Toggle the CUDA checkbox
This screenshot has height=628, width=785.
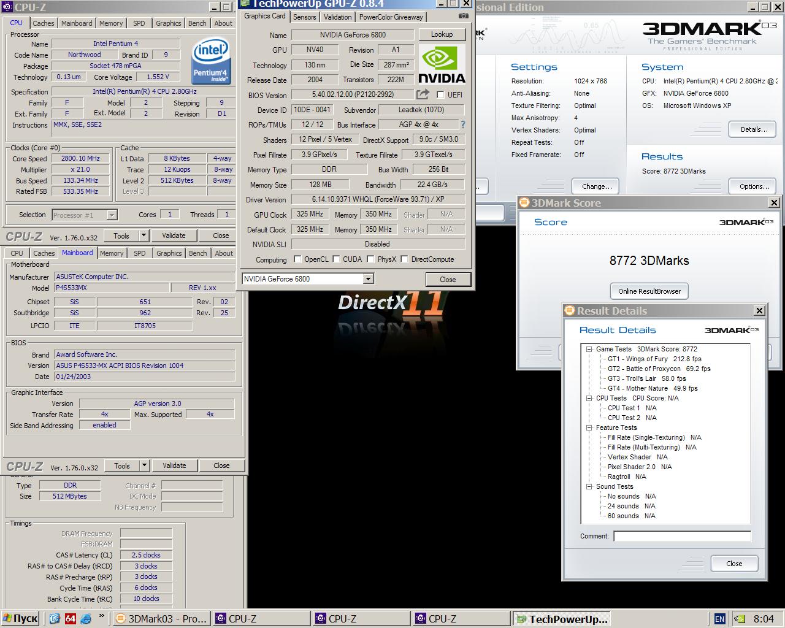pyautogui.click(x=336, y=259)
